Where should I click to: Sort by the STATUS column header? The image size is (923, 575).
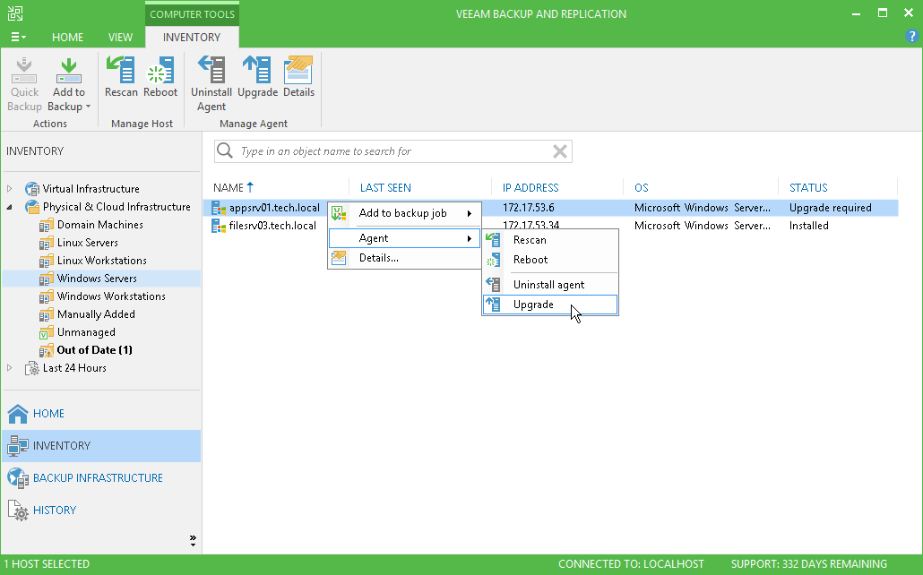click(x=808, y=188)
